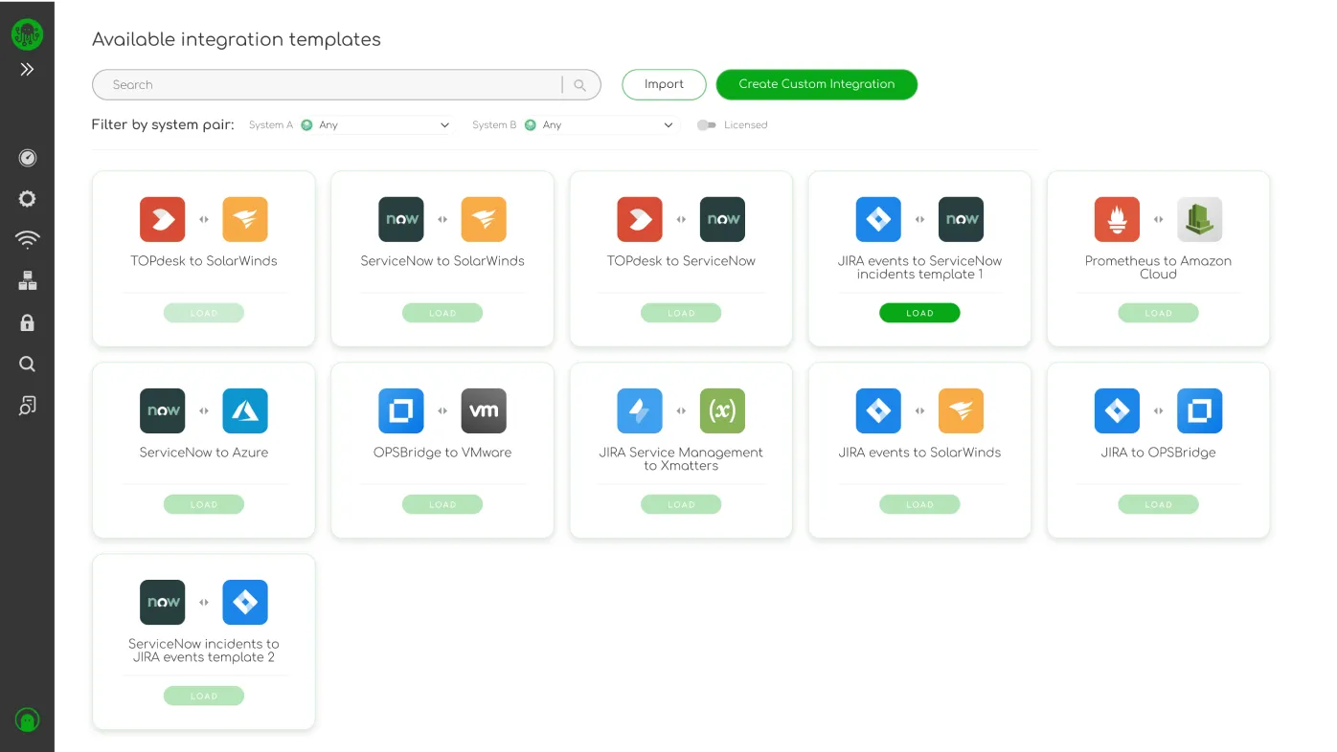This screenshot has width=1337, height=752.
Task: Click the SolarWinds icon on TOPdesk to SolarWinds card
Action: [245, 219]
